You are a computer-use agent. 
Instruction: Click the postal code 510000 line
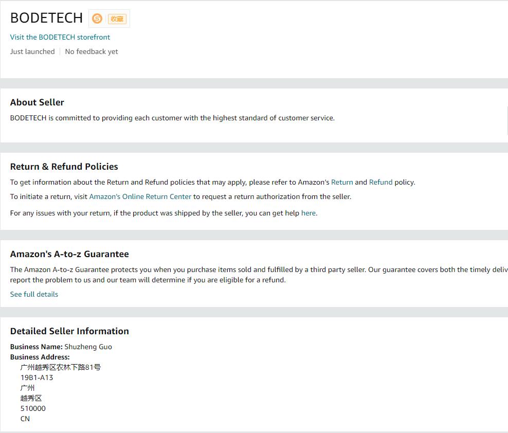pyautogui.click(x=33, y=408)
